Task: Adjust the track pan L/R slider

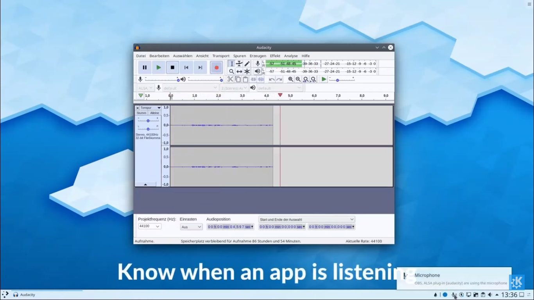Action: coord(148,129)
